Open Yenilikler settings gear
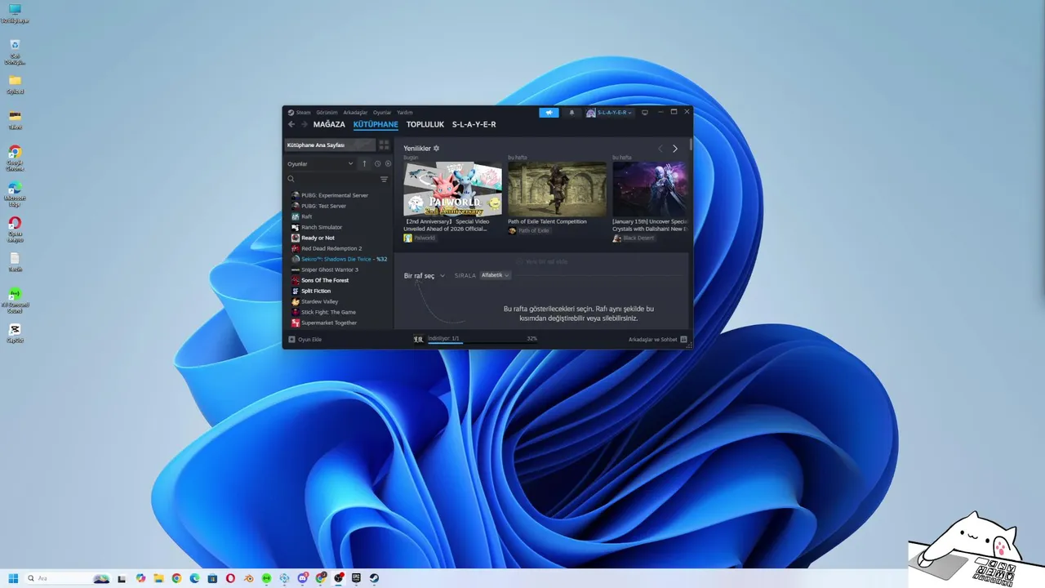 coord(436,149)
